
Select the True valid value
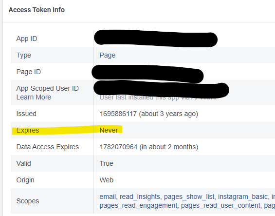click(107, 163)
